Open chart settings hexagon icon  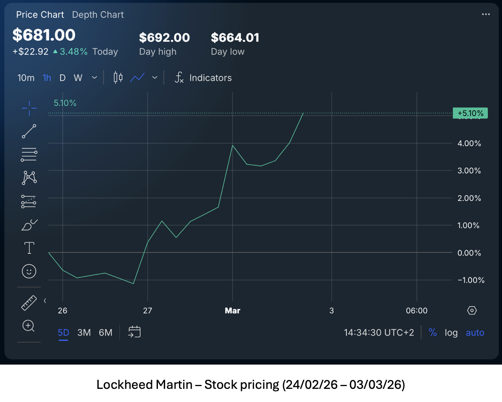pyautogui.click(x=472, y=310)
